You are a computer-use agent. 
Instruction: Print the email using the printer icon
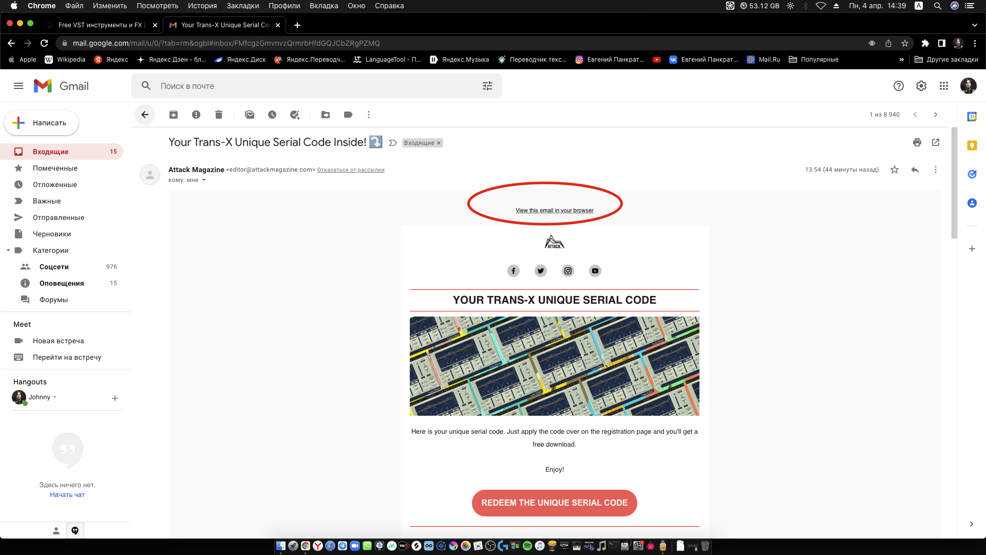[x=917, y=142]
